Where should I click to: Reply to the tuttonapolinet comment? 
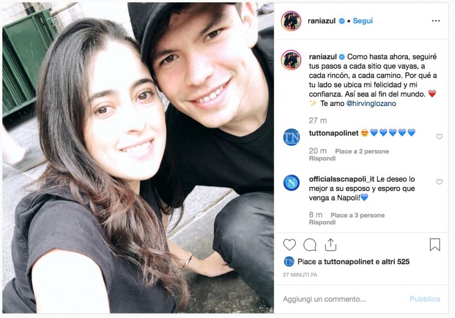click(322, 158)
